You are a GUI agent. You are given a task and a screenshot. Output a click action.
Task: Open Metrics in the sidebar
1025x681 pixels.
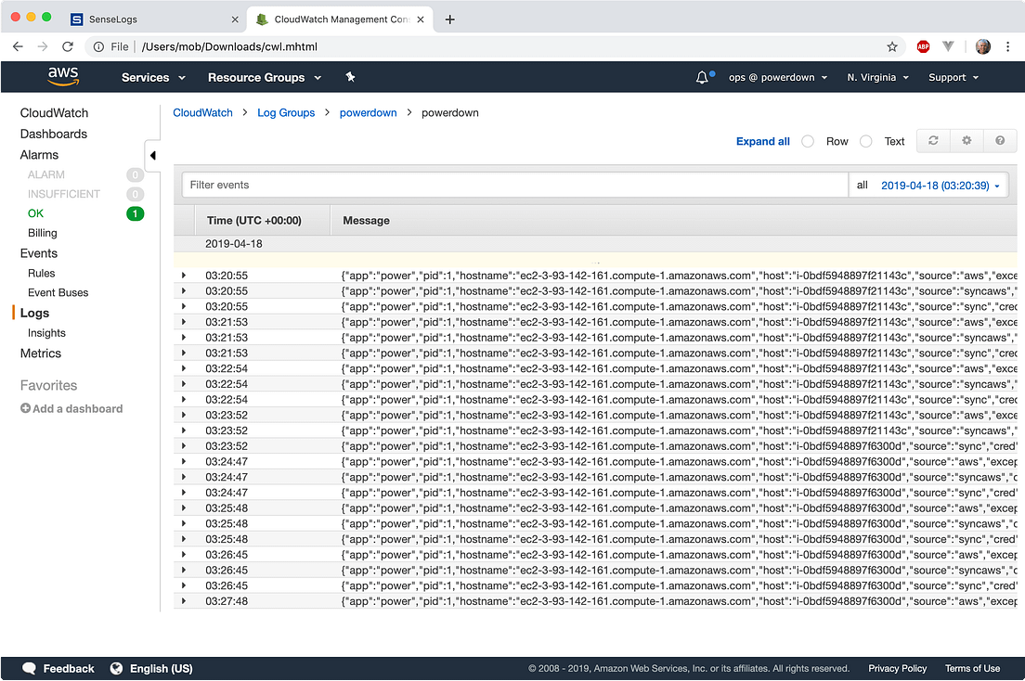[x=41, y=353]
